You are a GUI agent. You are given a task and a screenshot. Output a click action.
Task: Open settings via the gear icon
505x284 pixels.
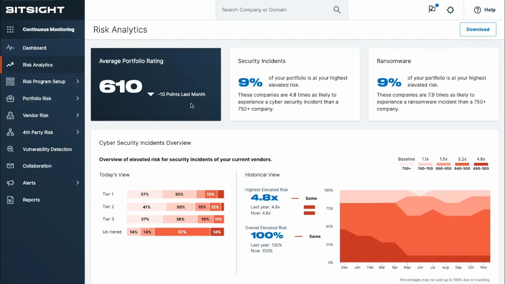[x=450, y=9]
